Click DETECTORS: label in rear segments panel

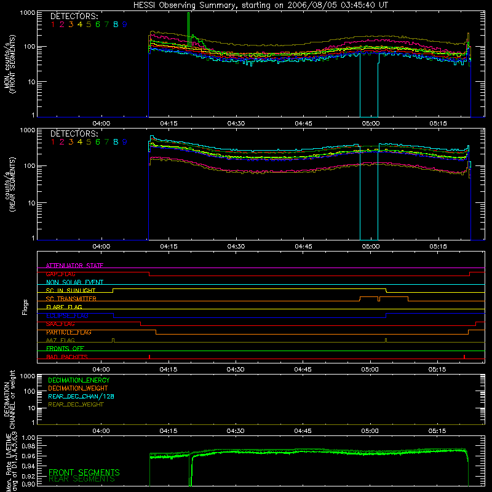74,133
